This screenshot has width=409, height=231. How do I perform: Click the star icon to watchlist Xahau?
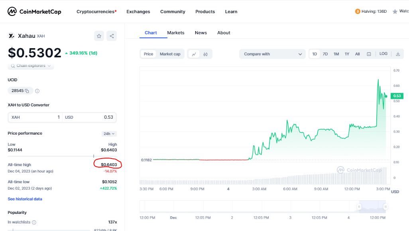coord(99,36)
